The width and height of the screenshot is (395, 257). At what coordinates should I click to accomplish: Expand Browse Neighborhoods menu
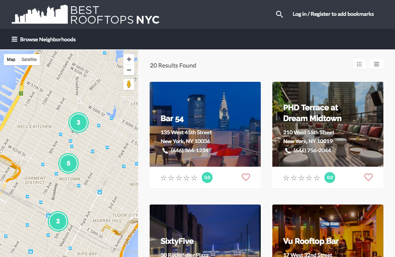click(44, 39)
